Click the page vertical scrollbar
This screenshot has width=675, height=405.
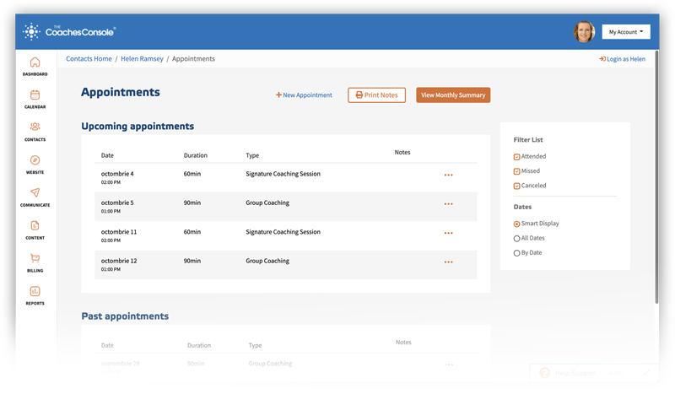656,176
